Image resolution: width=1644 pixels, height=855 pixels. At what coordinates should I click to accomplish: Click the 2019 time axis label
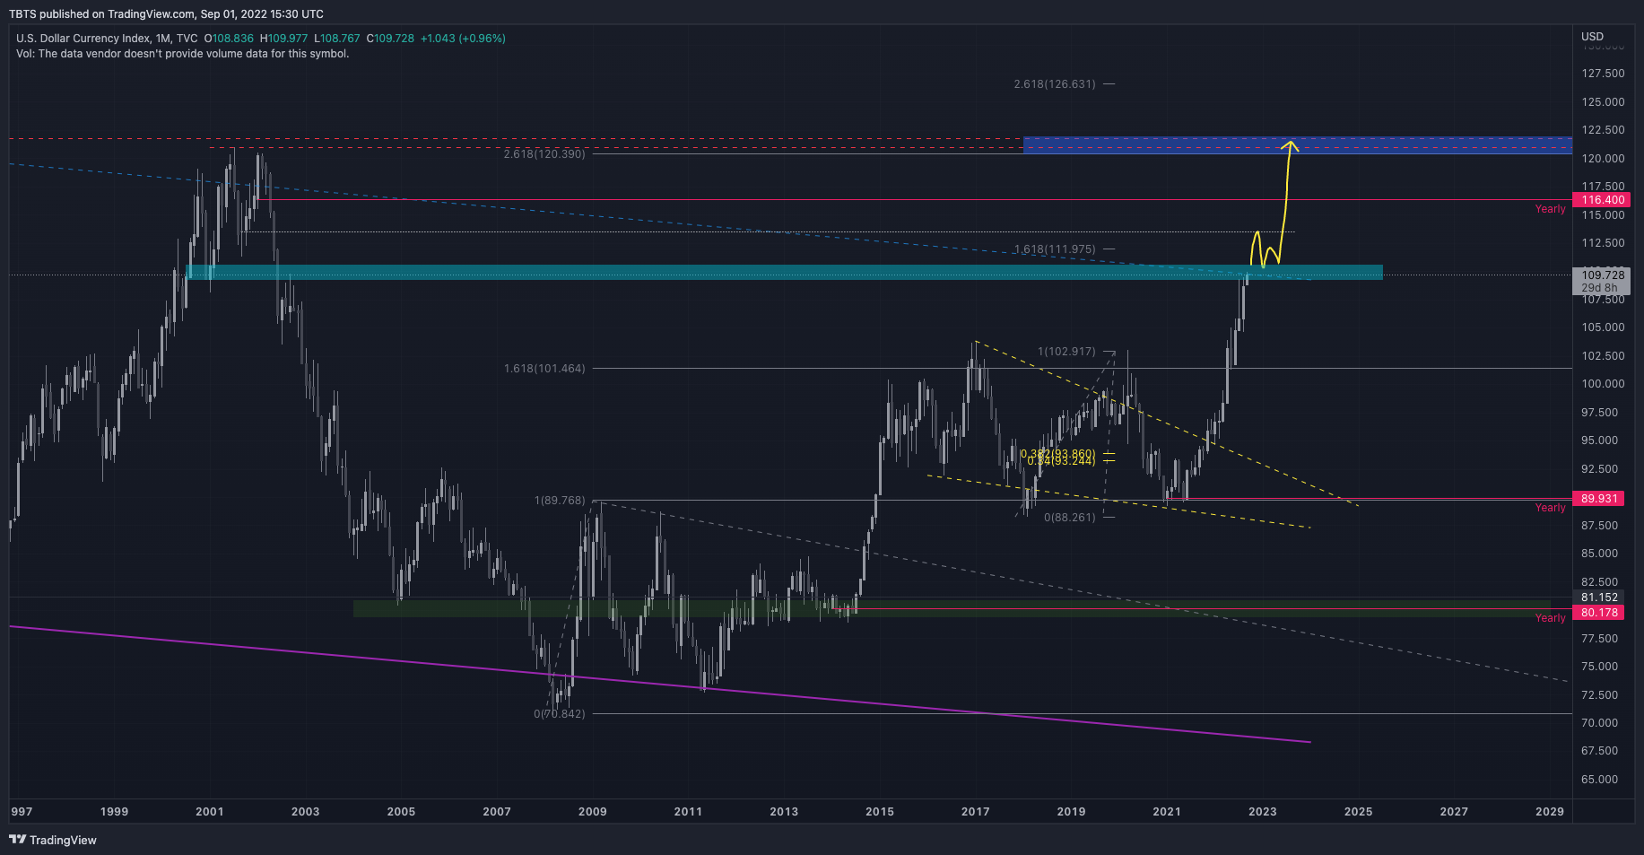click(x=1071, y=812)
